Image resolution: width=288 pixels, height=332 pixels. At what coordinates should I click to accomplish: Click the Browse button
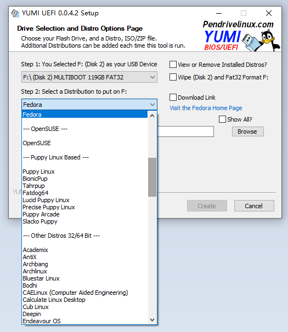click(248, 131)
